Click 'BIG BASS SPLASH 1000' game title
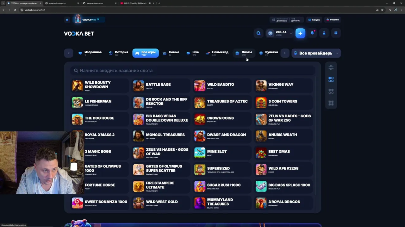This screenshot has width=405, height=227. pos(289,185)
